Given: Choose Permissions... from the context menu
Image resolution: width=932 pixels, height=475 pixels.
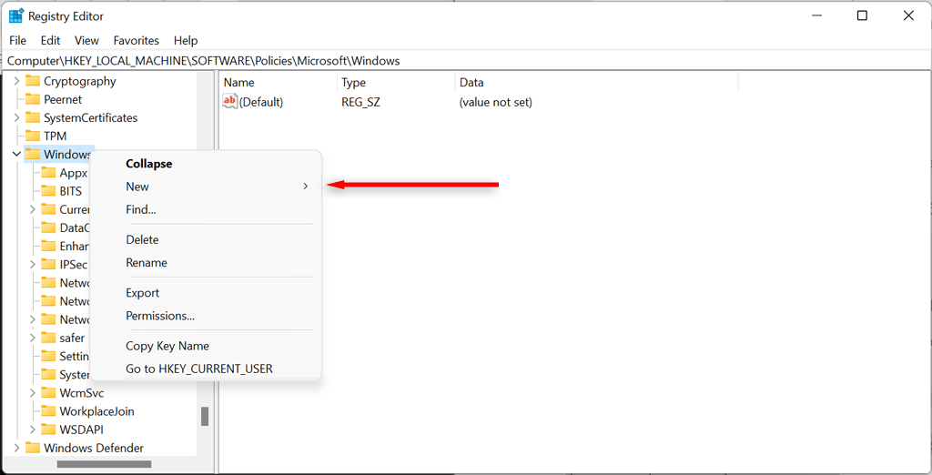Looking at the screenshot, I should pyautogui.click(x=160, y=316).
